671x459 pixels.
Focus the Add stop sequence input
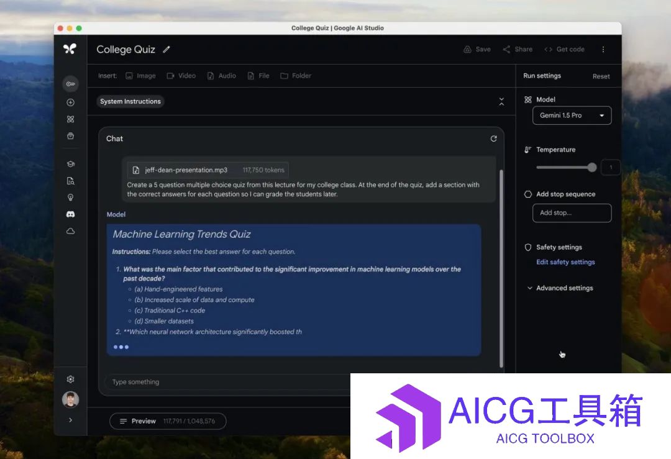pyautogui.click(x=572, y=213)
